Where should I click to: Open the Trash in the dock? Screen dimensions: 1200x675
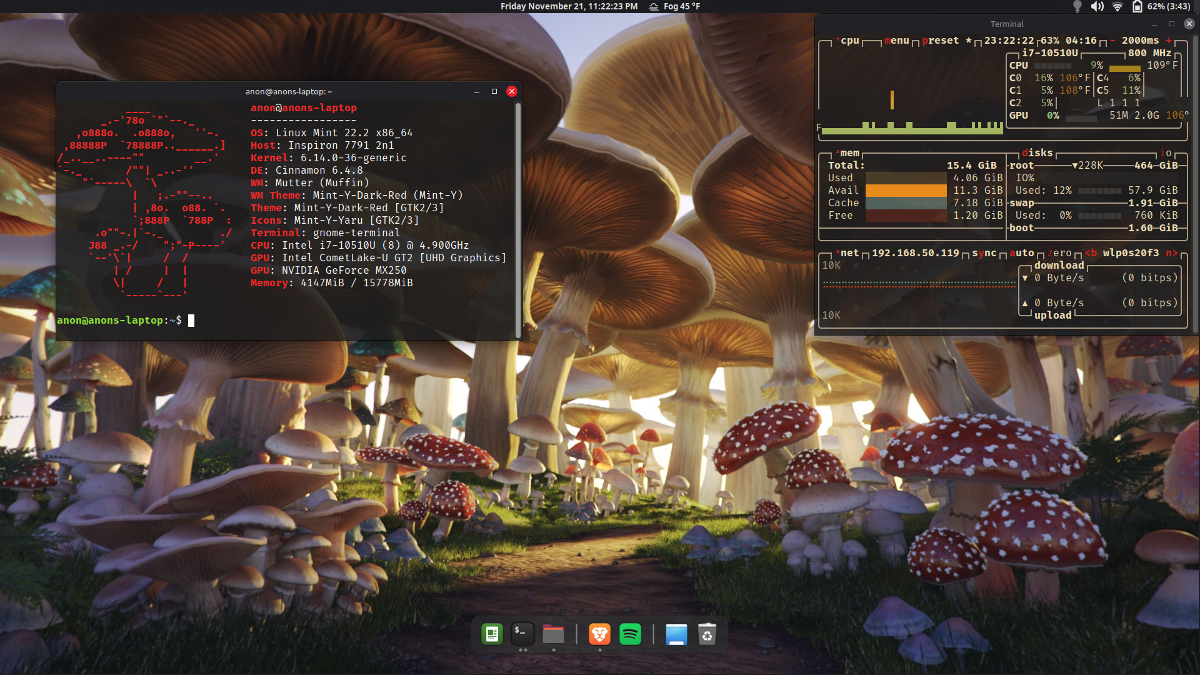707,634
